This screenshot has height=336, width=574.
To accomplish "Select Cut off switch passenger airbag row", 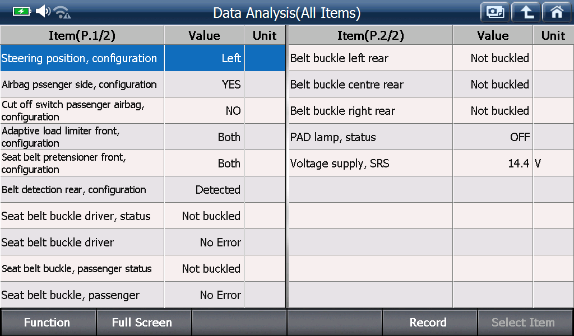I will click(143, 110).
